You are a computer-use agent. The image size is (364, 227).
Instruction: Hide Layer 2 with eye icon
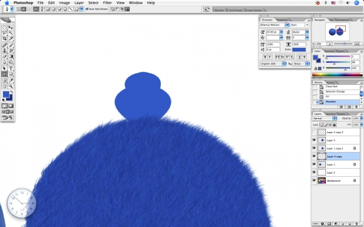click(314, 173)
